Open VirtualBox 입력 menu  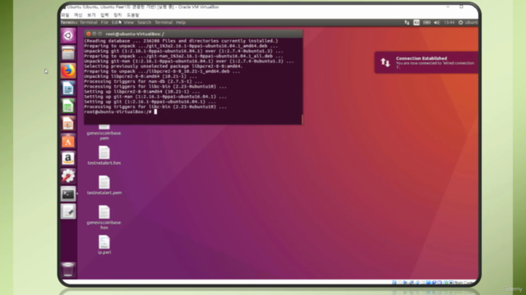tap(104, 15)
